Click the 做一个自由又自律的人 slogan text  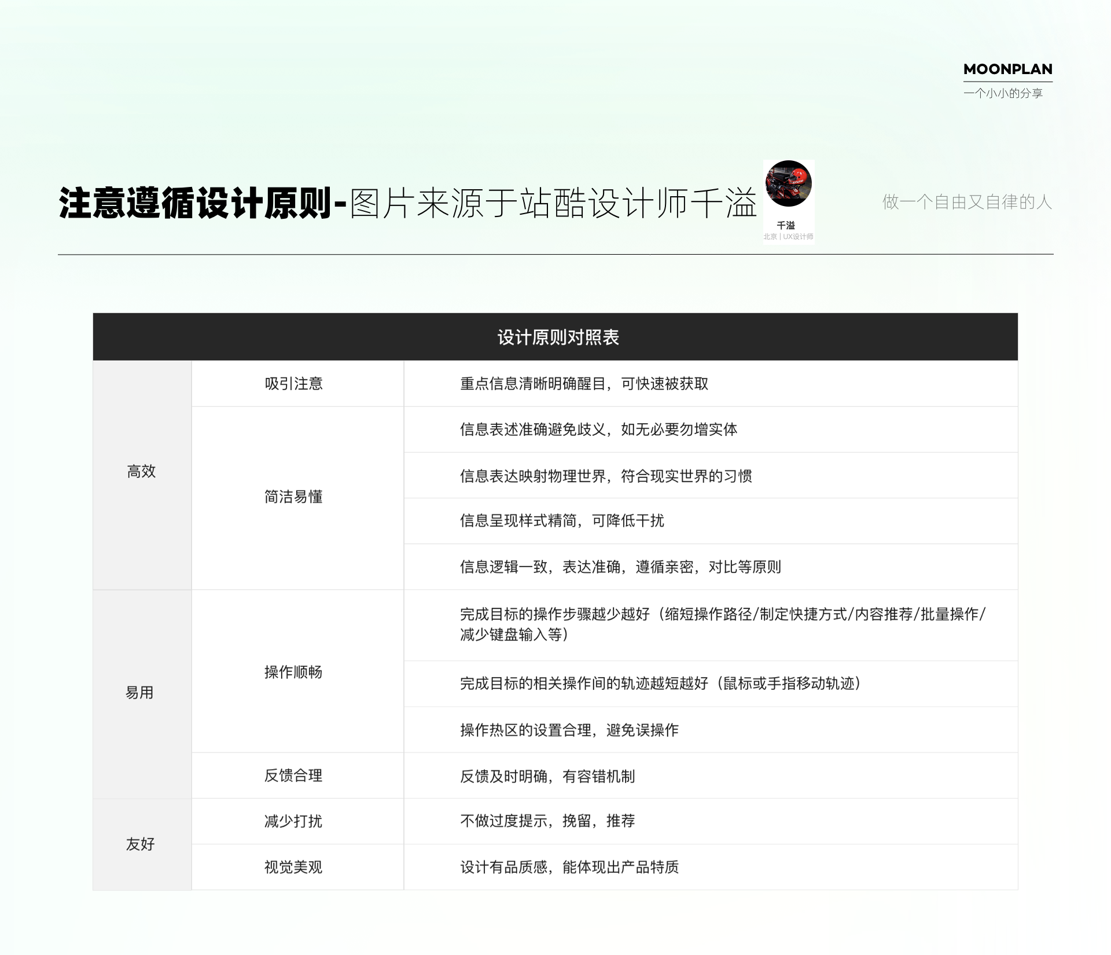[966, 202]
